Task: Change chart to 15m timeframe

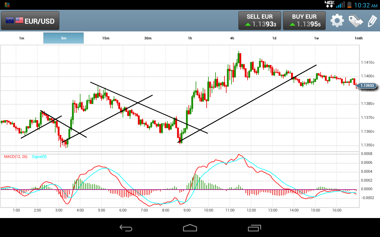Action: point(106,38)
